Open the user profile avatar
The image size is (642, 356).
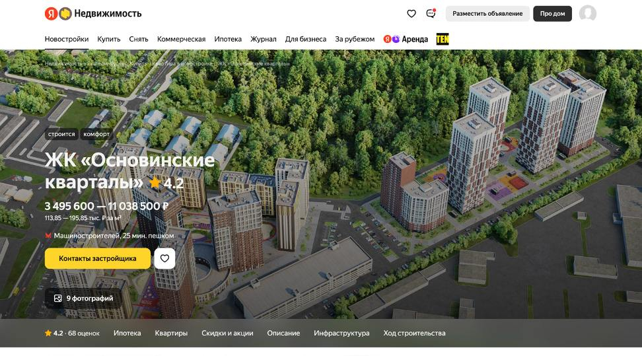587,13
